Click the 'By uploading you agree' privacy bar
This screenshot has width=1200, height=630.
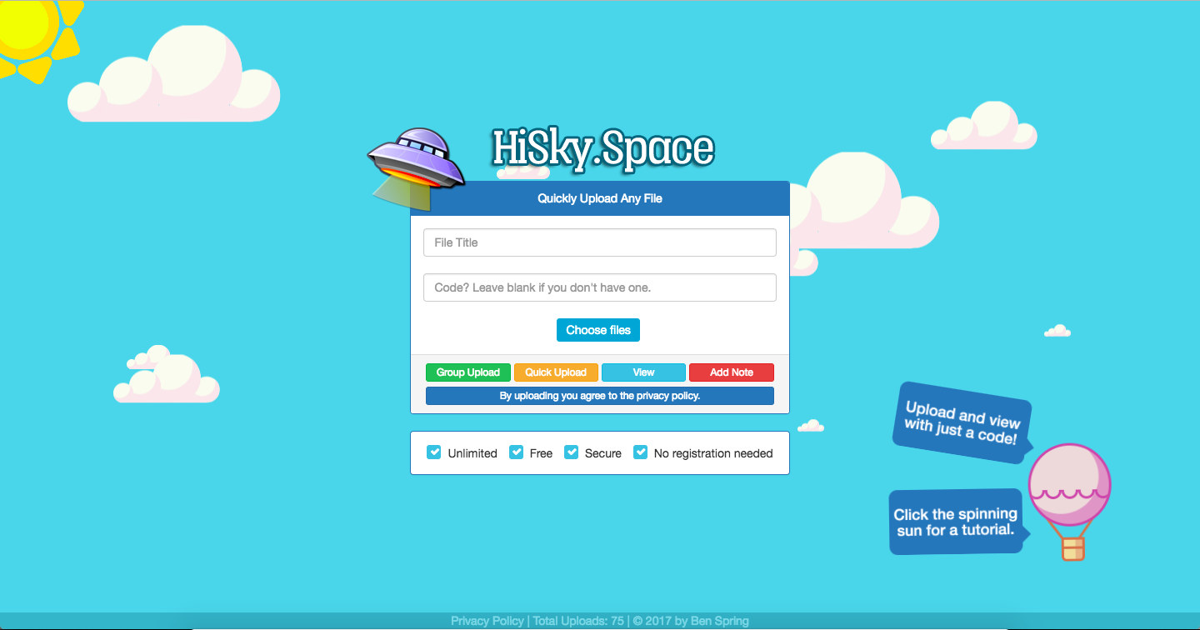[x=599, y=395]
